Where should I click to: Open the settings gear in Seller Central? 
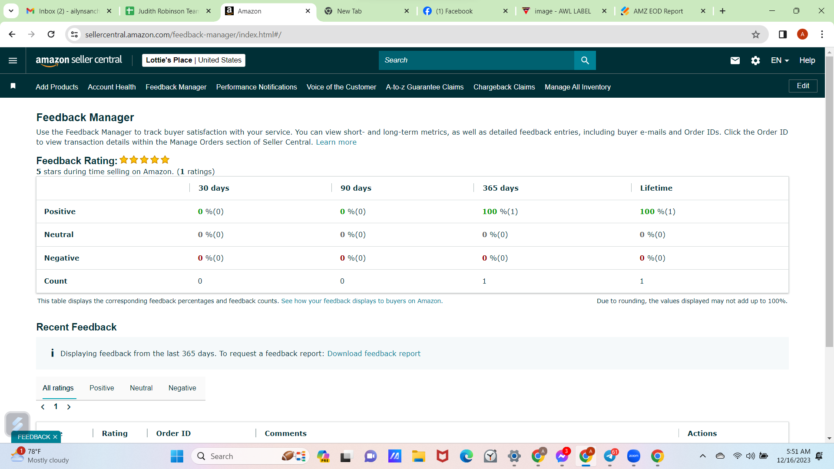pos(755,60)
